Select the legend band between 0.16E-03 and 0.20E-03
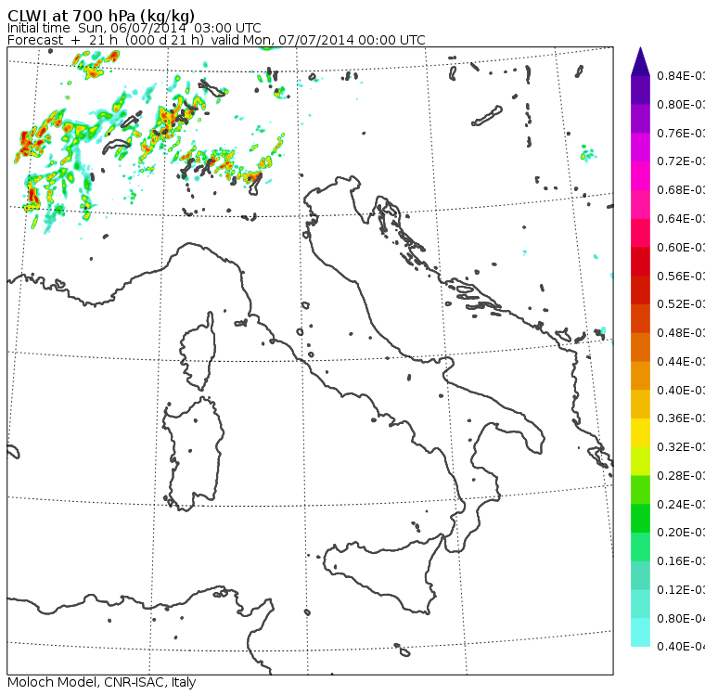The width and height of the screenshot is (705, 695). click(640, 547)
